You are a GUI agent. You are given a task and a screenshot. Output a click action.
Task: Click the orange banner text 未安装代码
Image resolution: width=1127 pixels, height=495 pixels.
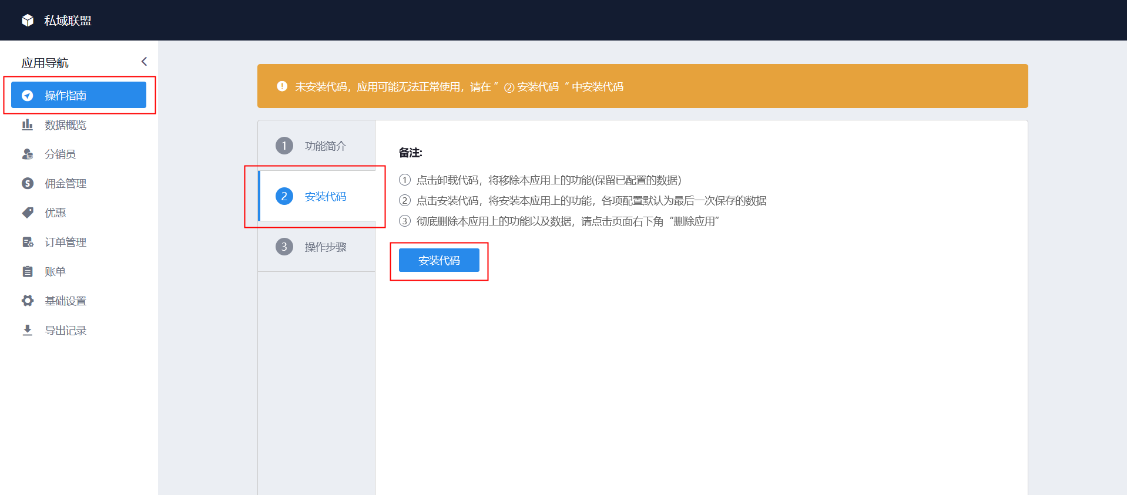coord(459,87)
